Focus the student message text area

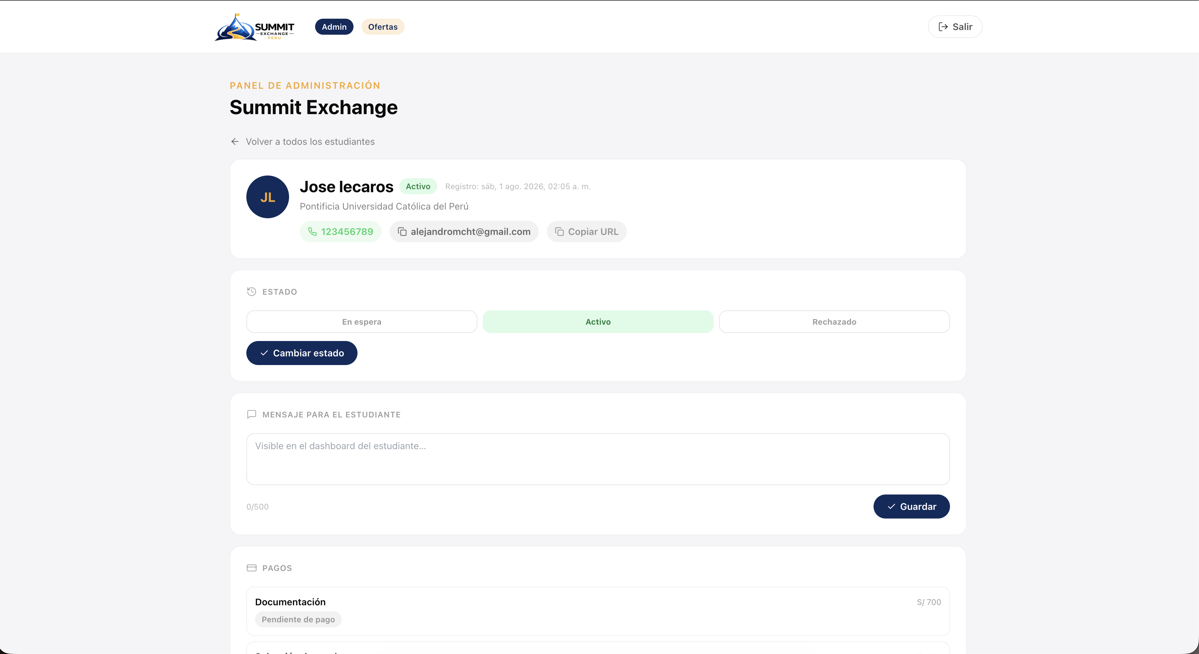pyautogui.click(x=597, y=459)
